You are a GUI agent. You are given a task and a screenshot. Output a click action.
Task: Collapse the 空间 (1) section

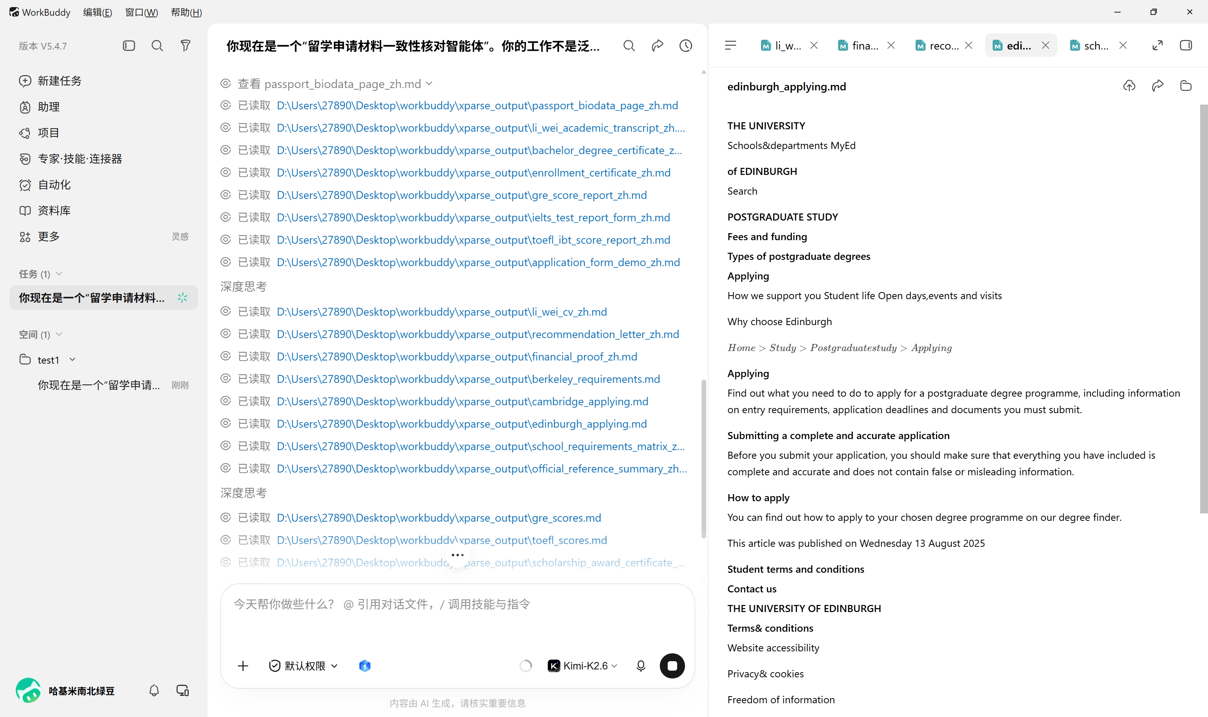(x=41, y=335)
